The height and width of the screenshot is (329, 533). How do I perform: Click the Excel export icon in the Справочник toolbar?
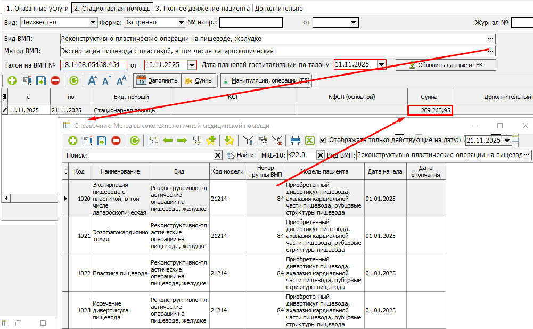pyautogui.click(x=309, y=141)
